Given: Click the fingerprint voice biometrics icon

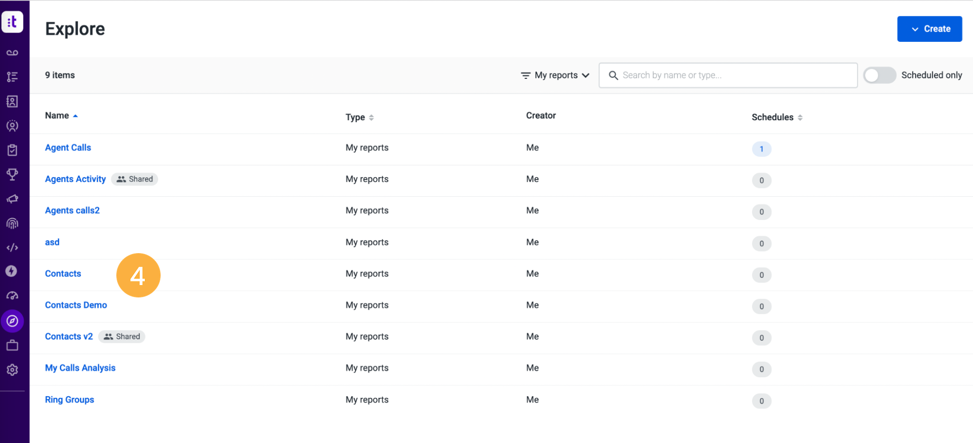Looking at the screenshot, I should [12, 223].
